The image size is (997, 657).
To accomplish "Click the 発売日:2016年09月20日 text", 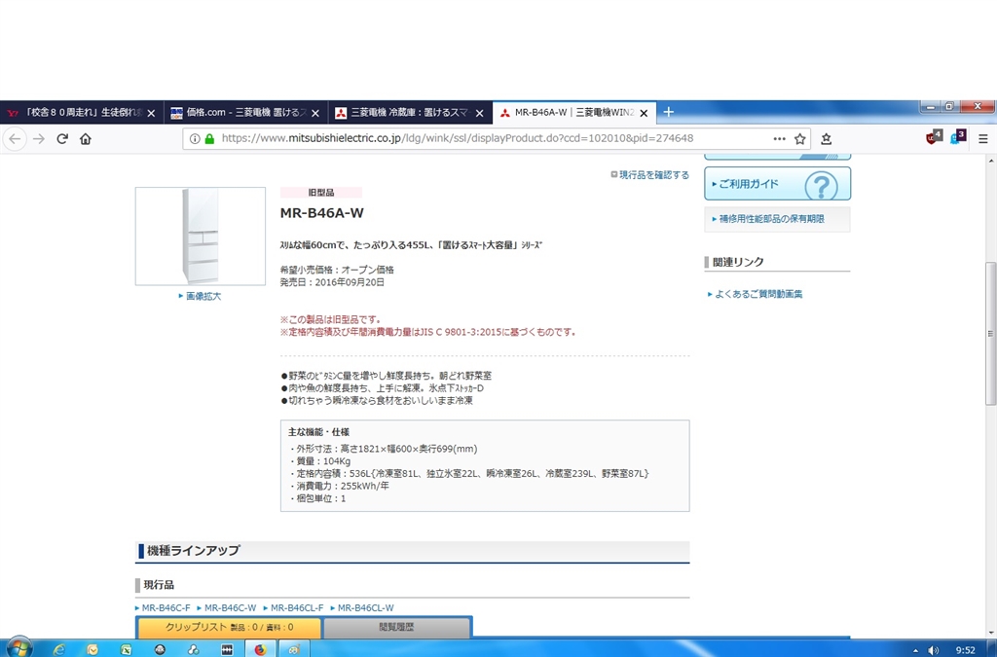I will click(332, 282).
